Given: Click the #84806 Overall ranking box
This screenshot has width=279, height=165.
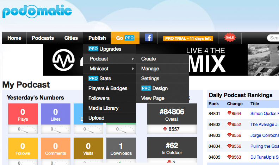Looking at the screenshot, I should click(172, 114).
